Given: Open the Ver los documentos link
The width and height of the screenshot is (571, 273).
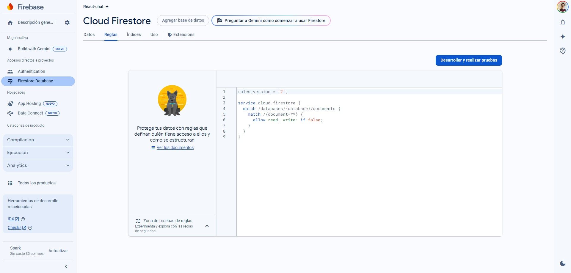Looking at the screenshot, I should point(175,148).
